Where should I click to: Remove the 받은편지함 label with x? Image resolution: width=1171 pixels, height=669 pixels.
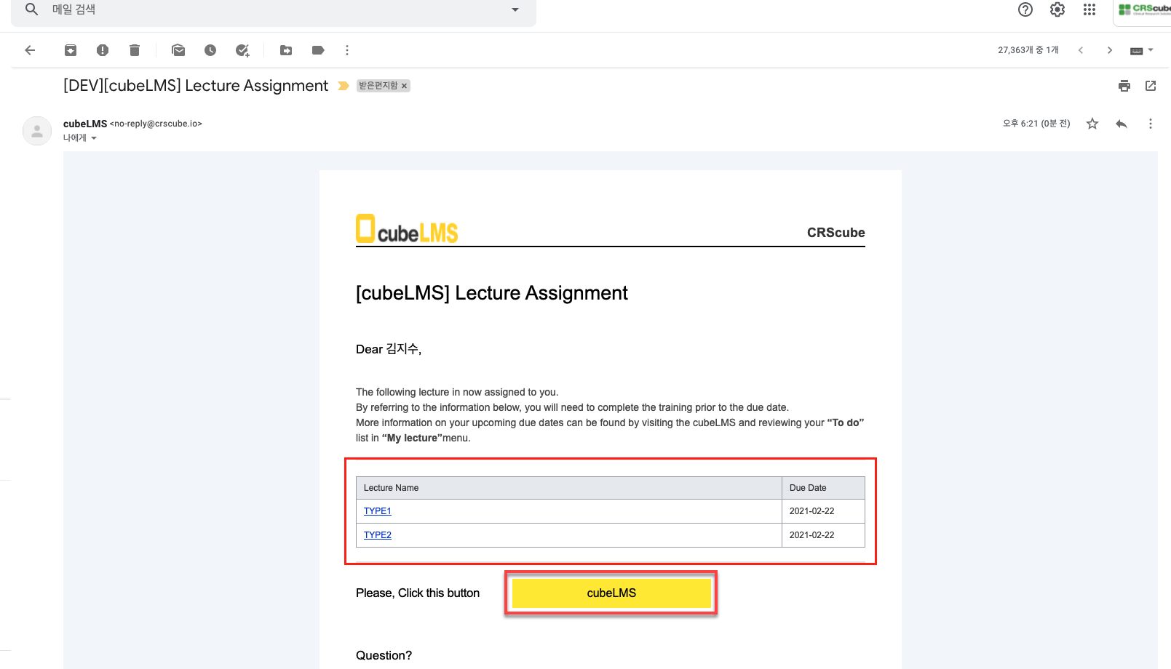tap(405, 86)
